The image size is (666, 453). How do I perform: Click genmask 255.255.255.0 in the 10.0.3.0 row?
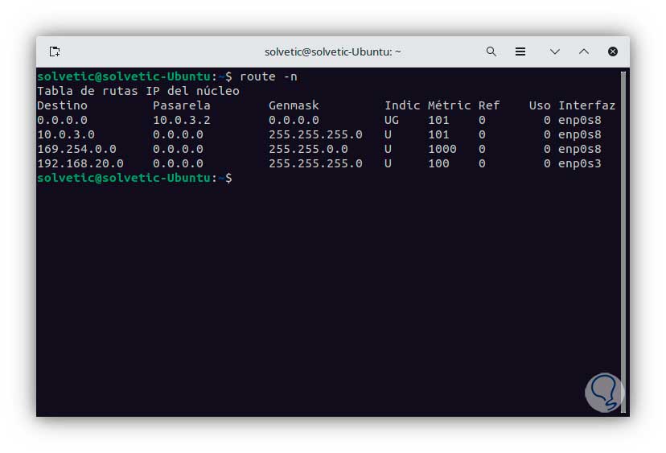[x=315, y=134]
